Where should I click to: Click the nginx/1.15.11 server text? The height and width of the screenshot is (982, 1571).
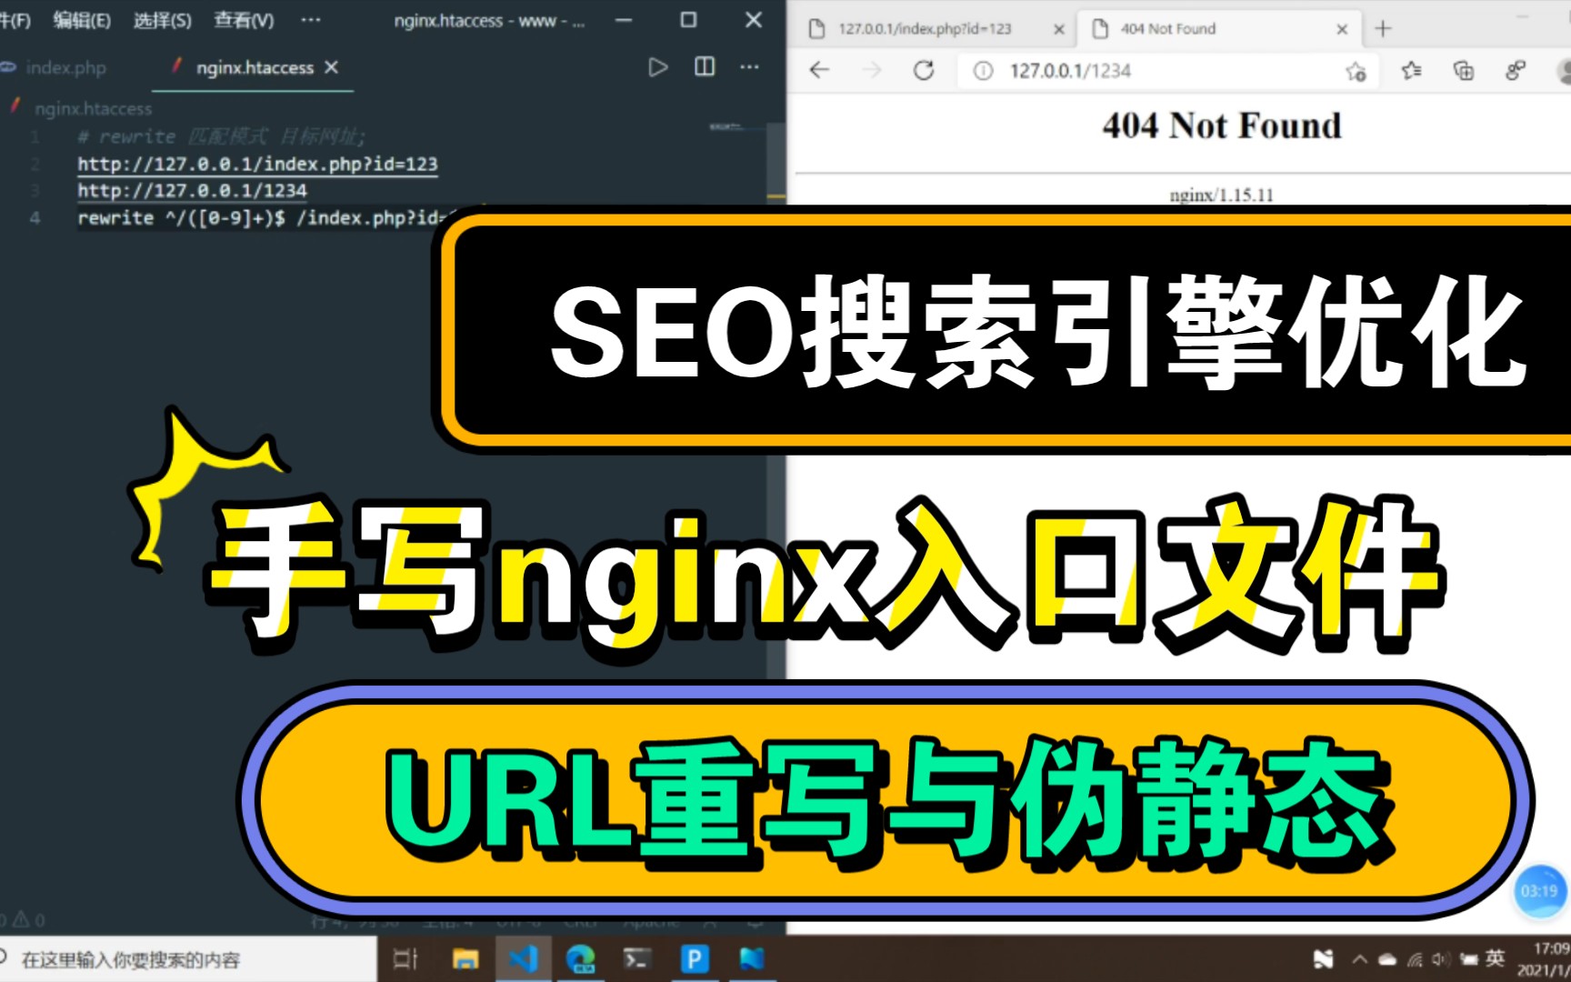[x=1221, y=195]
